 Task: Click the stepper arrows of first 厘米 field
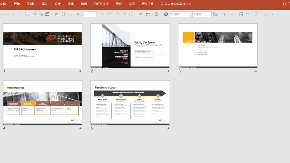188,14
